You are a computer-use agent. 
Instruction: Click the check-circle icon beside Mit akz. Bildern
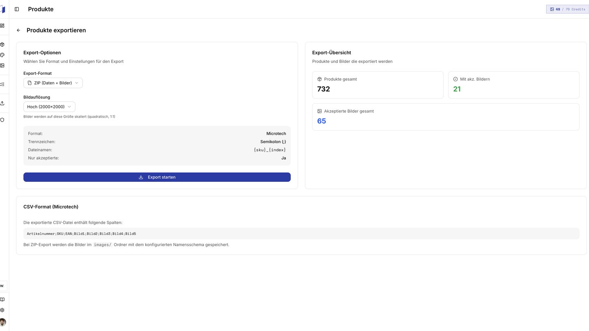[x=456, y=79]
